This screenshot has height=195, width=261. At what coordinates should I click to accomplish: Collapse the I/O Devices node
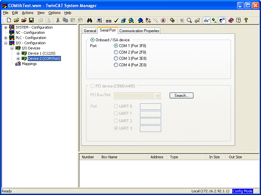[x=12, y=48]
